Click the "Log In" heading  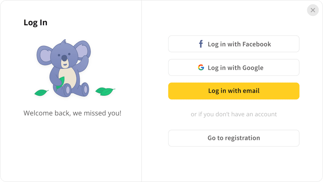35,22
